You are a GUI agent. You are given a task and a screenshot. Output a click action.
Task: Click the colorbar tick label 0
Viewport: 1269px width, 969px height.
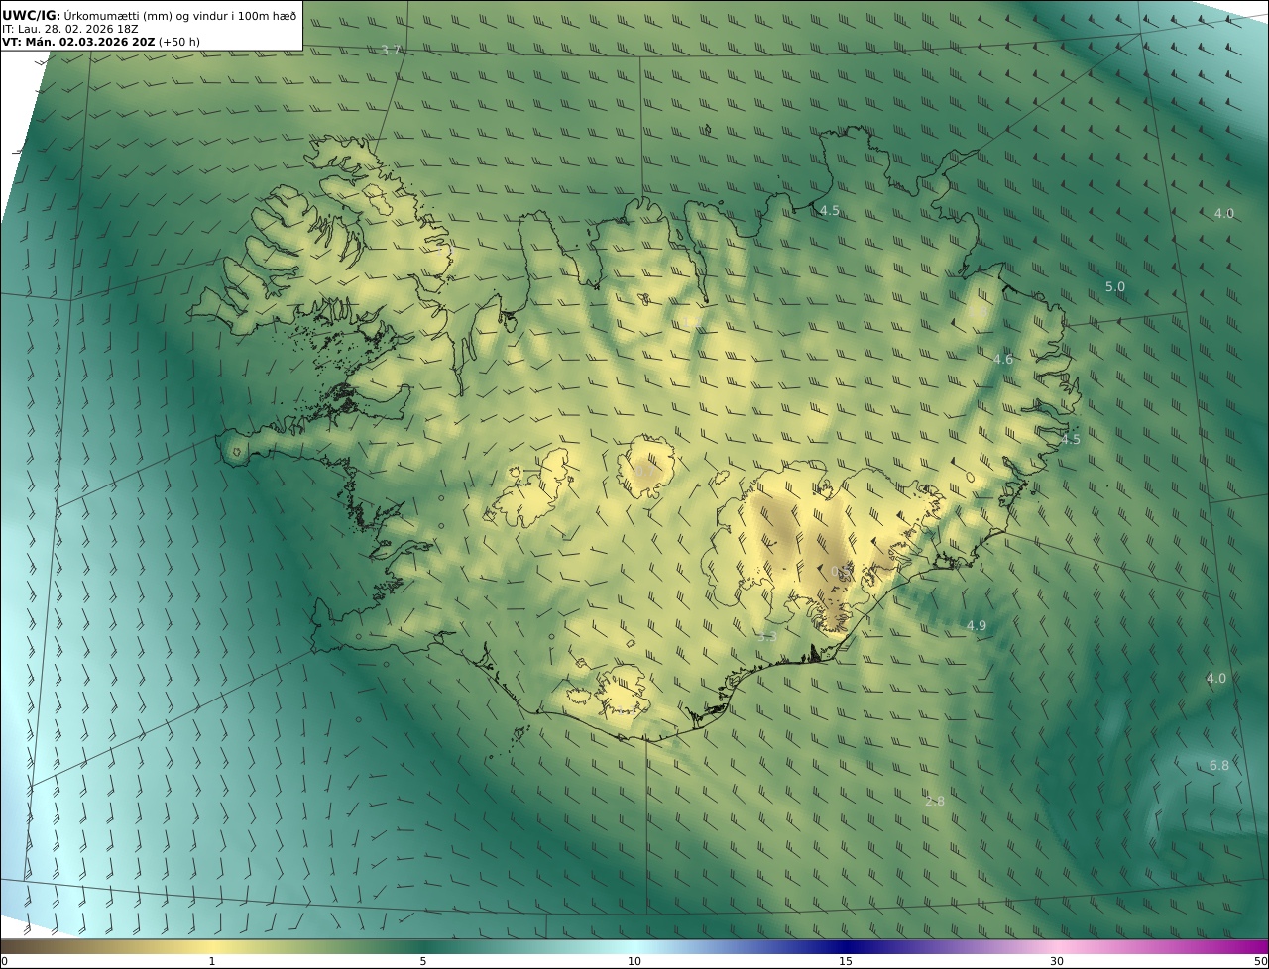pyautogui.click(x=4, y=961)
